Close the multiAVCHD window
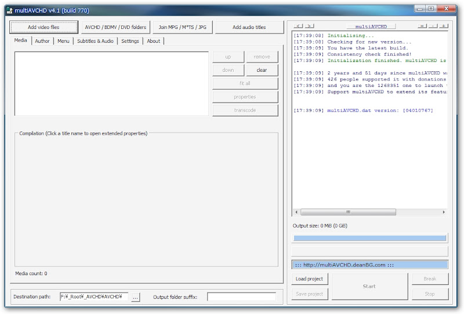 [x=446, y=9]
